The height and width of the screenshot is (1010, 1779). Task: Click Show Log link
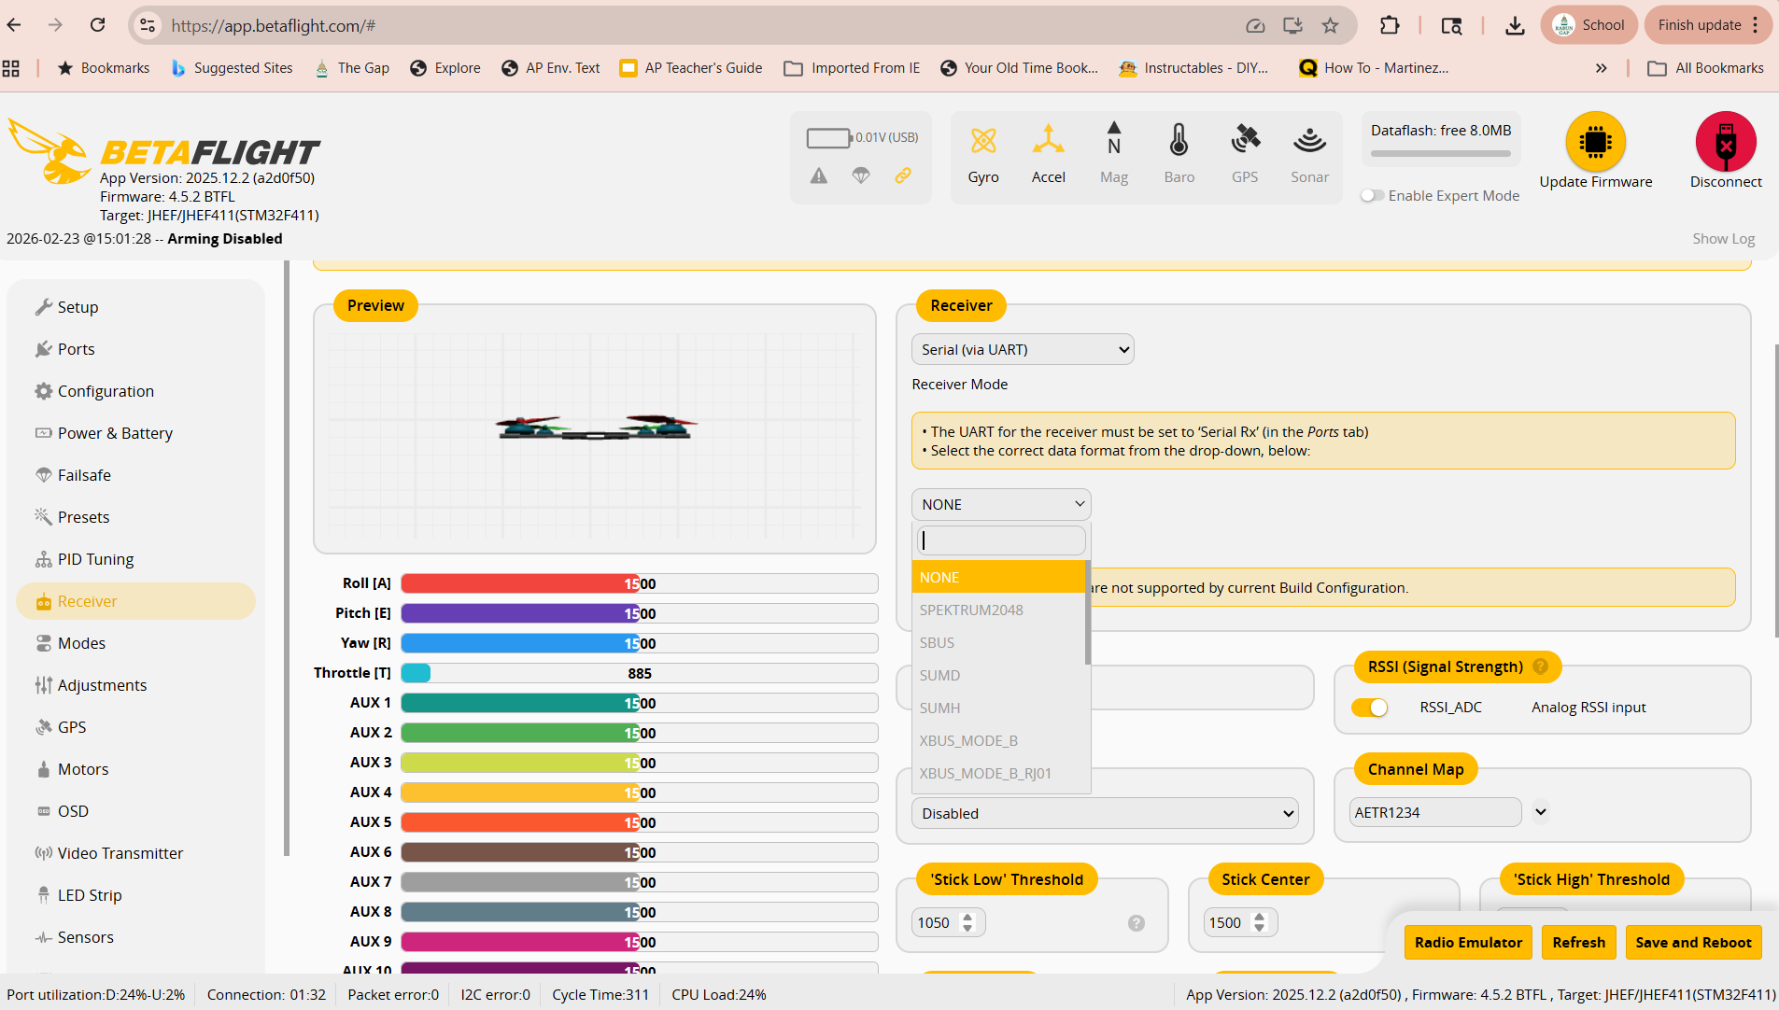(x=1723, y=239)
